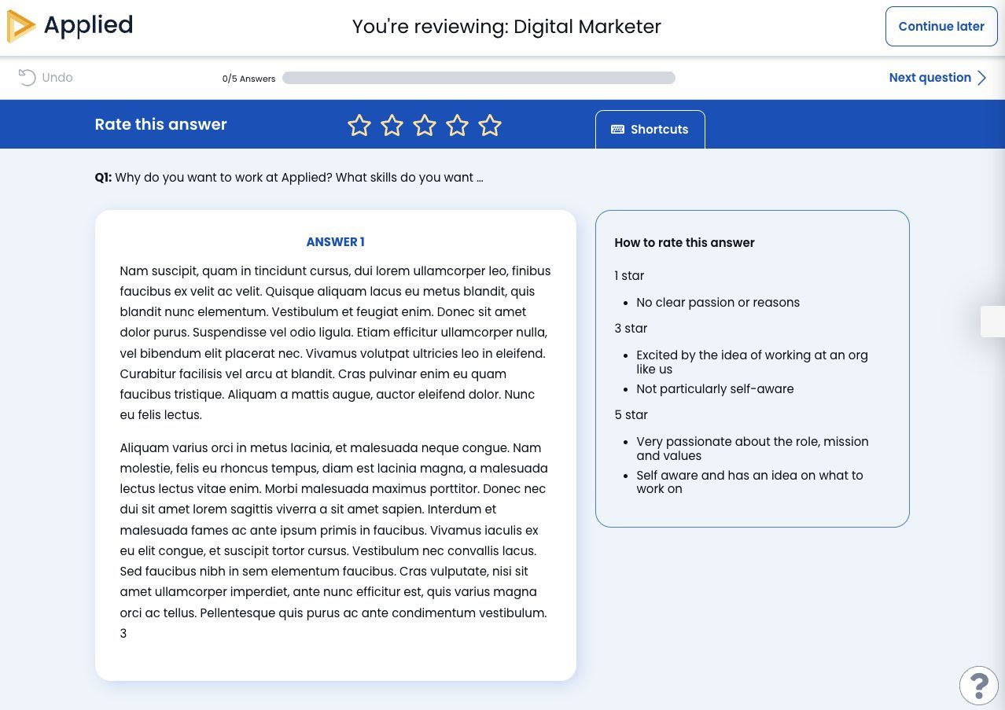Click the chevron beside Next question
1005x710 pixels.
(981, 77)
